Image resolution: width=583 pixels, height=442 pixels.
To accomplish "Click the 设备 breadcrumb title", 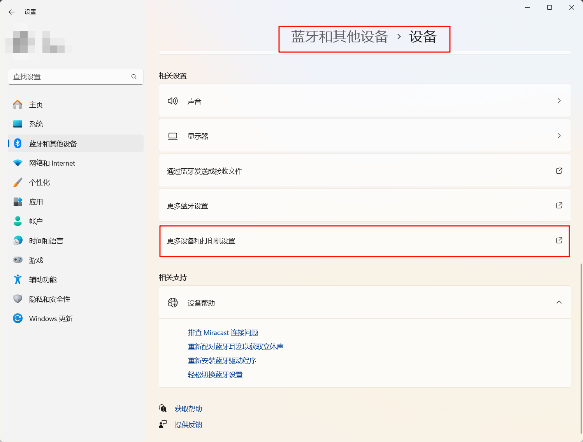I will coord(423,37).
